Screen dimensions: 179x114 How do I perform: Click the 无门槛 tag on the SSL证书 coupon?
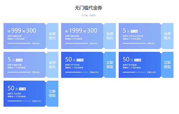pyautogui.click(x=22, y=89)
